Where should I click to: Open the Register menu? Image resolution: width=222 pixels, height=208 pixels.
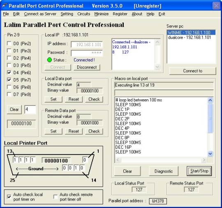(x=120, y=14)
